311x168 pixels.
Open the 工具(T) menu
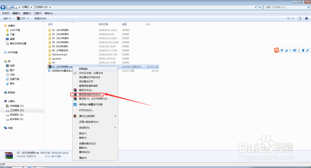pos(38,13)
